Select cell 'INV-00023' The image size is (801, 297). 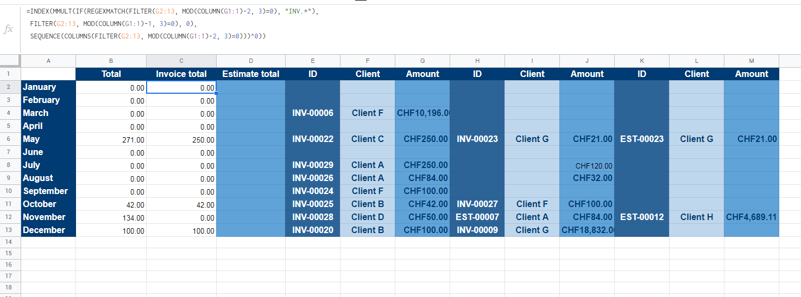point(477,139)
